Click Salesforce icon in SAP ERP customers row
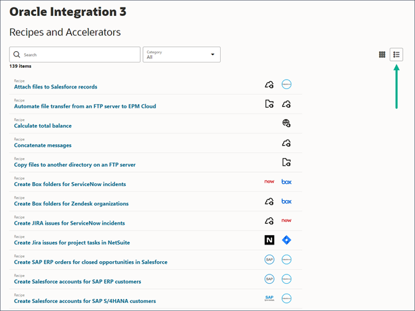The width and height of the screenshot is (415, 311). pyautogui.click(x=287, y=279)
